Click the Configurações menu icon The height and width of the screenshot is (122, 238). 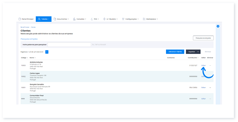[x=123, y=19]
